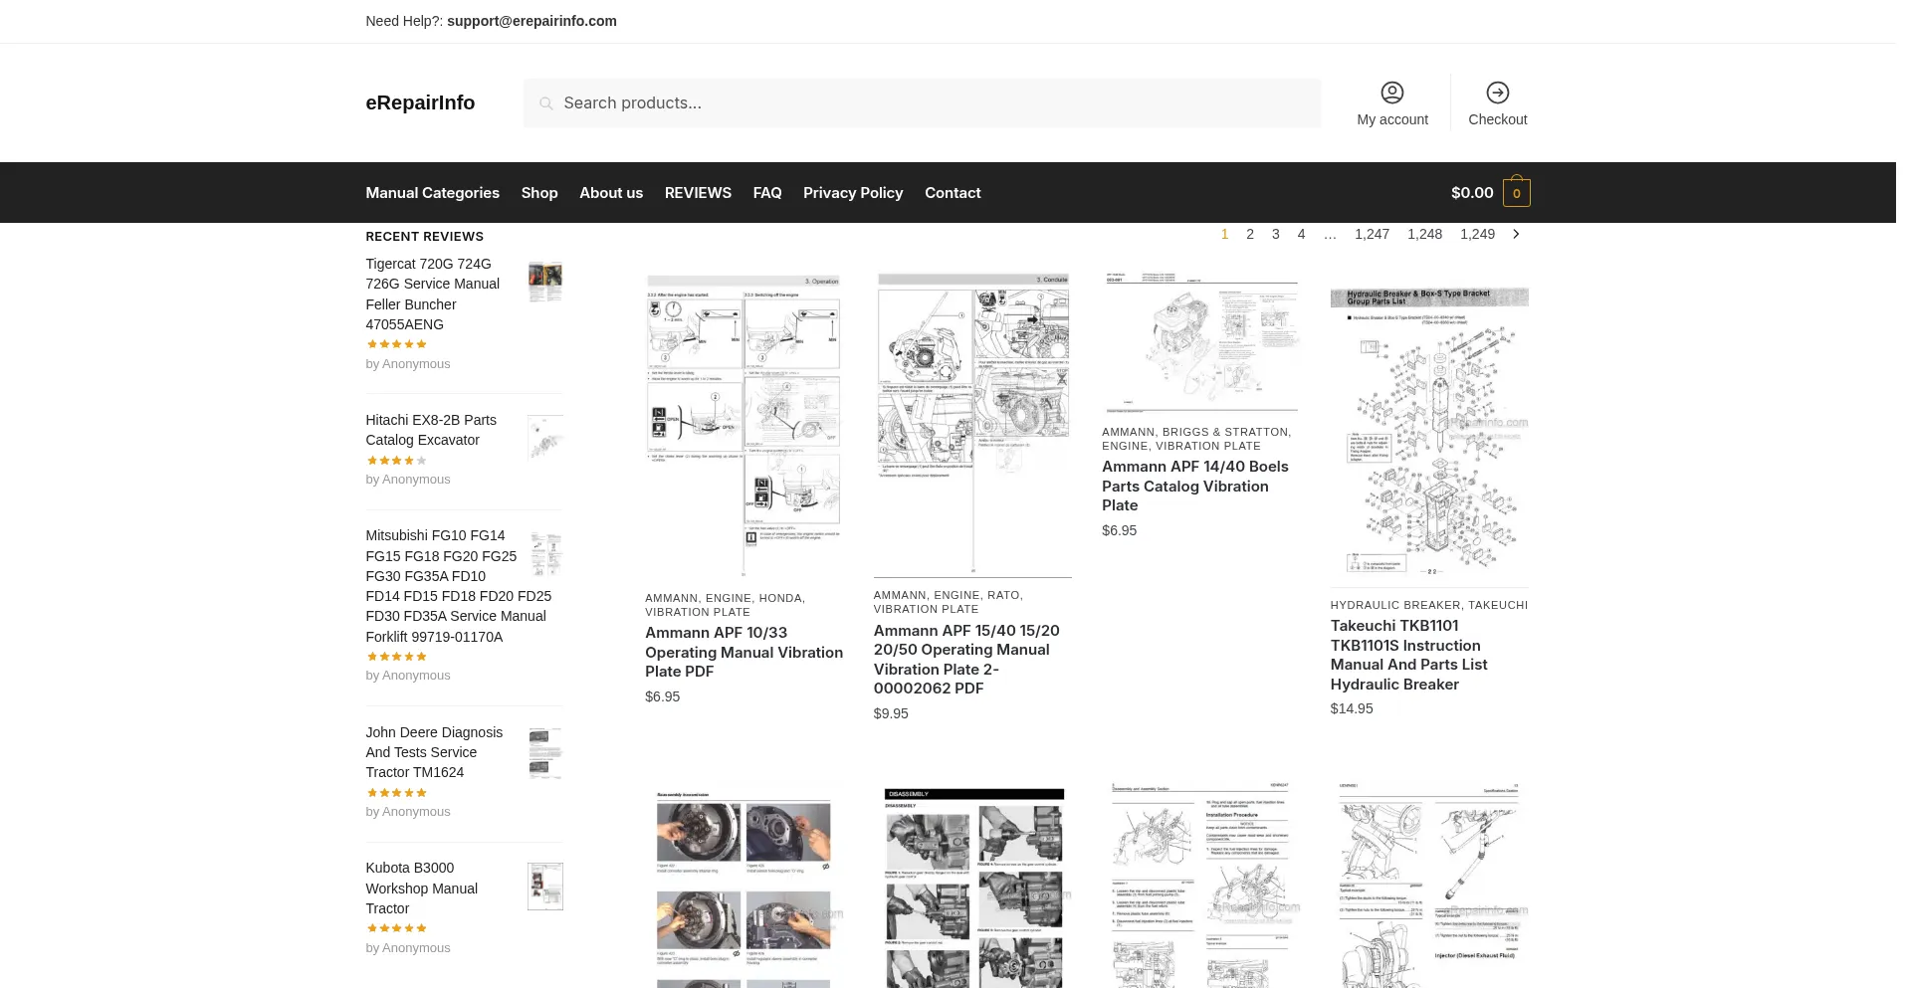
Task: Open the FAQ page from navigation
Action: [766, 193]
